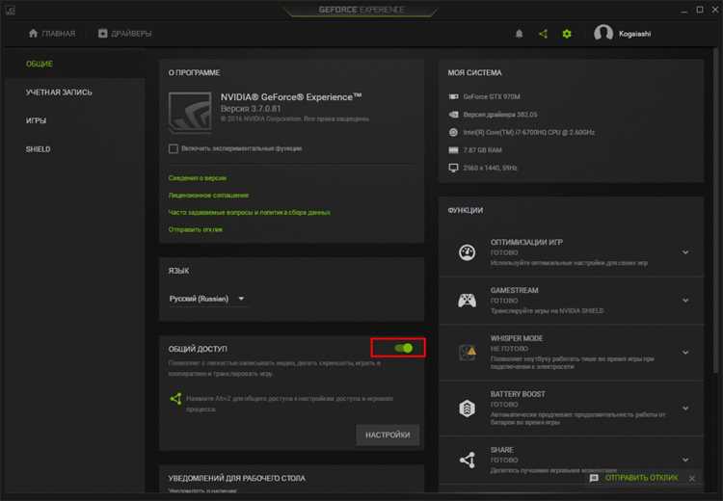Go to the ГЛАВНАЯ tab
The height and width of the screenshot is (501, 723).
[52, 34]
